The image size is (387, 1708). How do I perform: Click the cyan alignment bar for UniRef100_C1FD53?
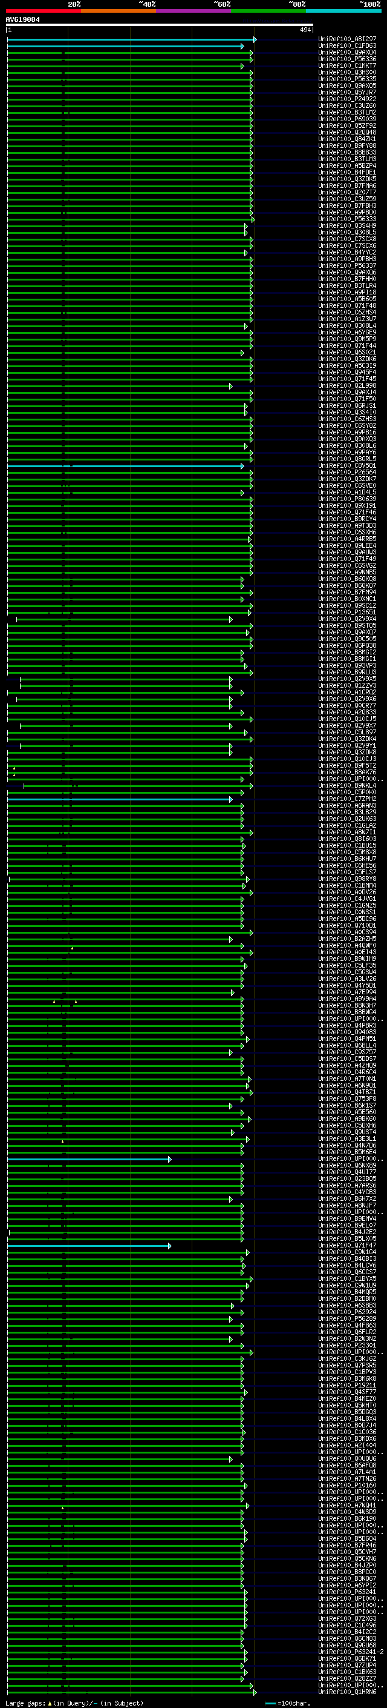[126, 47]
